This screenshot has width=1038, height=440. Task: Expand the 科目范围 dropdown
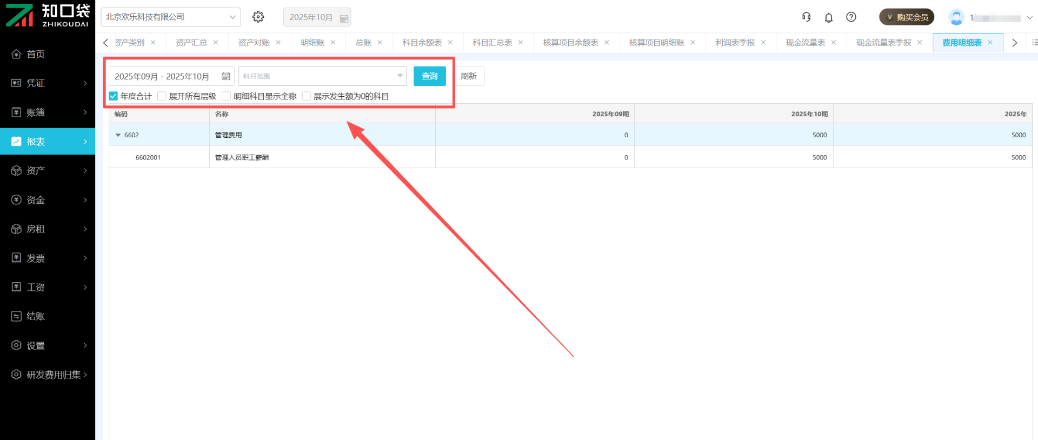[400, 76]
